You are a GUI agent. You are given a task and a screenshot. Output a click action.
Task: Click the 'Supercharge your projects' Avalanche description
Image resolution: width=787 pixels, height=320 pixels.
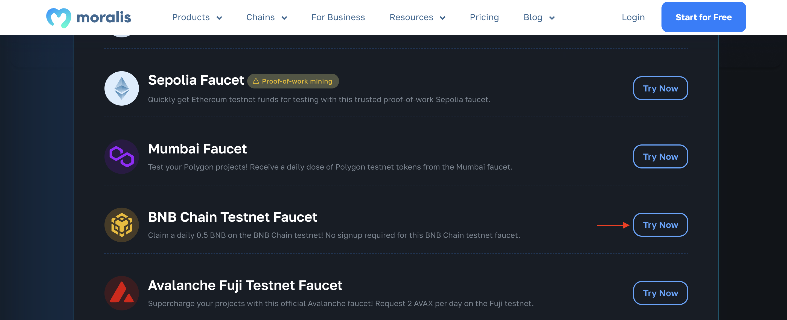[x=341, y=304]
